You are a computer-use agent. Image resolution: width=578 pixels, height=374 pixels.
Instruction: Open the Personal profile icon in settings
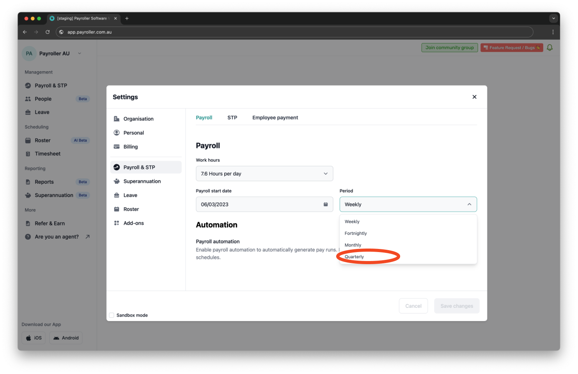click(x=117, y=133)
